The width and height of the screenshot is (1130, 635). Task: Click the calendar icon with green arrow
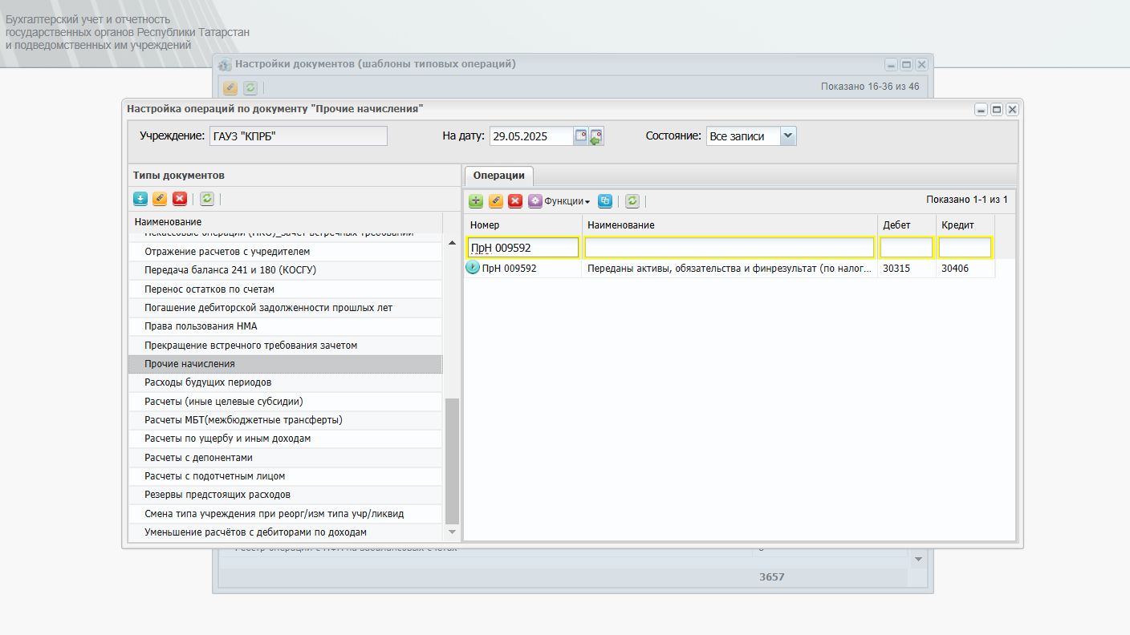tap(596, 136)
